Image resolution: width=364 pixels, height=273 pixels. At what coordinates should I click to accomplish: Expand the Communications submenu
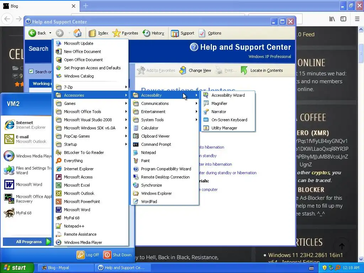coord(165,103)
